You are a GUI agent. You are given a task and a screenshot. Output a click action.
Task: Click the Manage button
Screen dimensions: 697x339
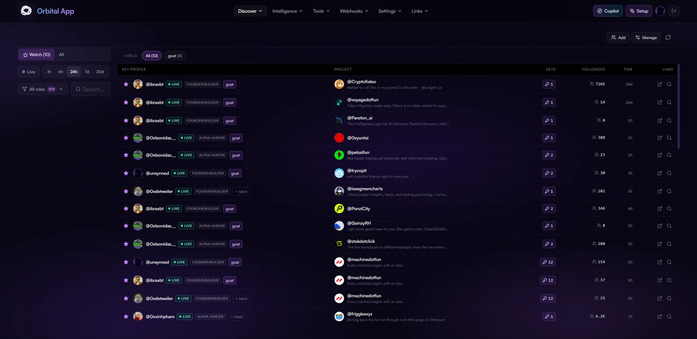click(646, 37)
